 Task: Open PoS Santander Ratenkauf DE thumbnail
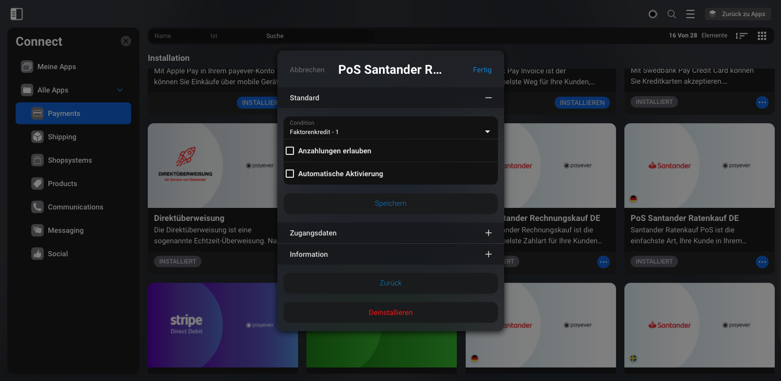(x=699, y=165)
